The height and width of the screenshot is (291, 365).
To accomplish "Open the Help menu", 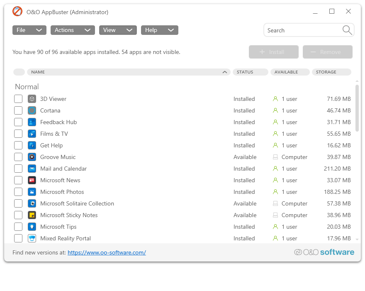I will [159, 30].
